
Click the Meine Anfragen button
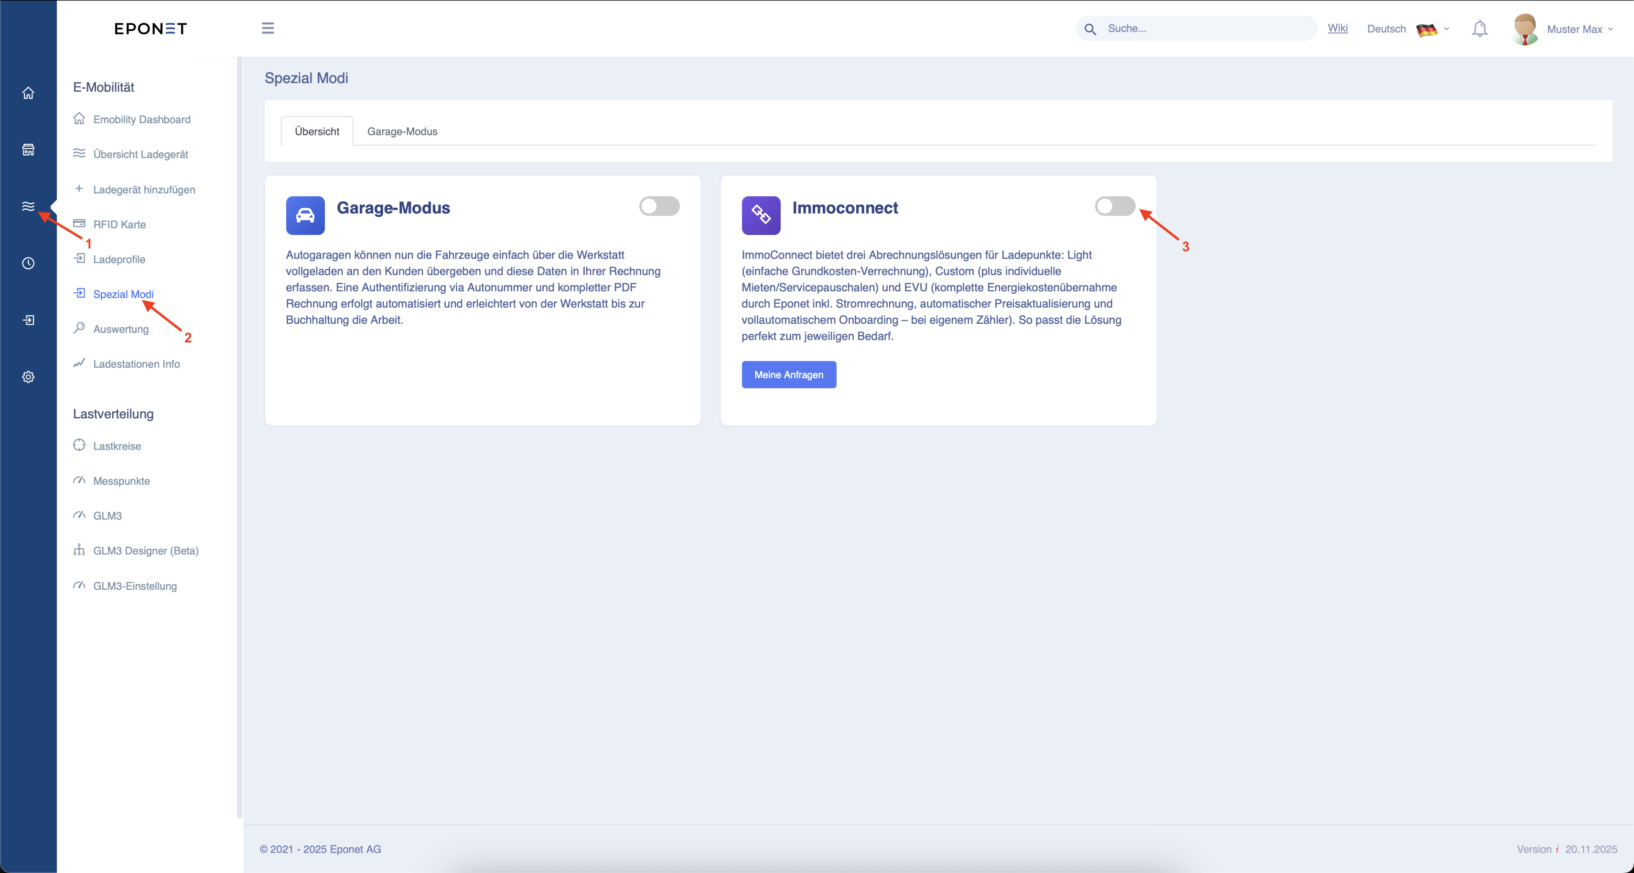(x=788, y=375)
